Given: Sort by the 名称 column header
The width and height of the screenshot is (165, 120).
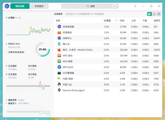Looking at the screenshot, I should tap(58, 21).
